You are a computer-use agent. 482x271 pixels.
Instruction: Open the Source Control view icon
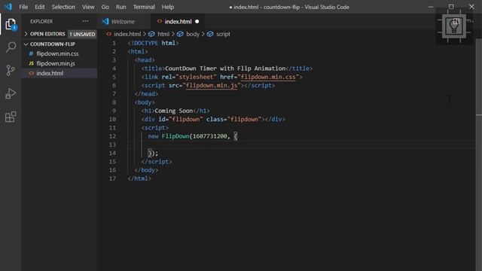(11, 70)
